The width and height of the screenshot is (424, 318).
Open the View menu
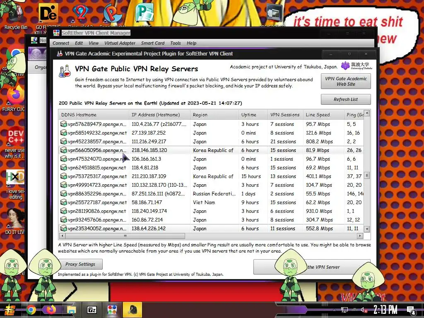94,43
